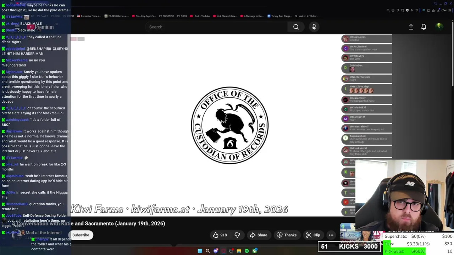Select @scarecrowr 'He had painted nails' message
The height and width of the screenshot is (255, 454).
pos(367,100)
